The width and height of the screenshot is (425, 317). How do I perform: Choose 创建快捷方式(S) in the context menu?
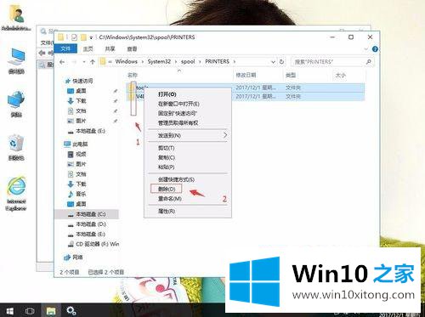pyautogui.click(x=176, y=179)
